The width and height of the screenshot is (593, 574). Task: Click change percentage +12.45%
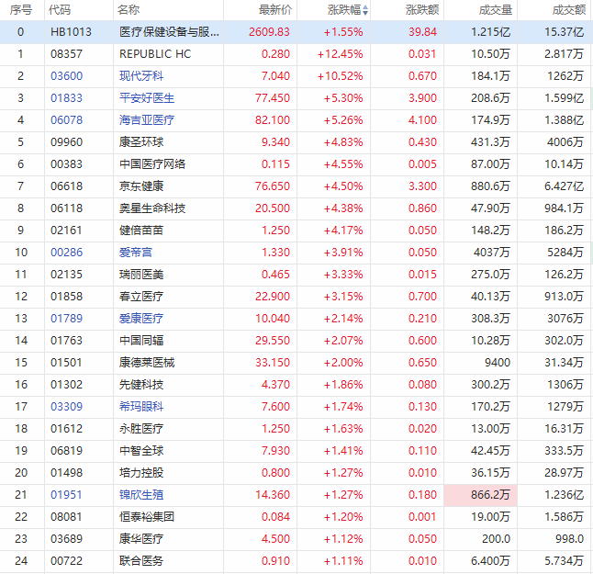[341, 54]
